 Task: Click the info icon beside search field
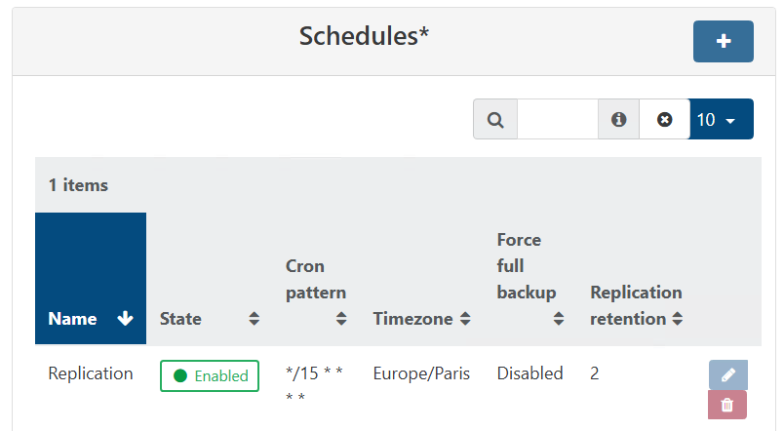click(x=618, y=119)
